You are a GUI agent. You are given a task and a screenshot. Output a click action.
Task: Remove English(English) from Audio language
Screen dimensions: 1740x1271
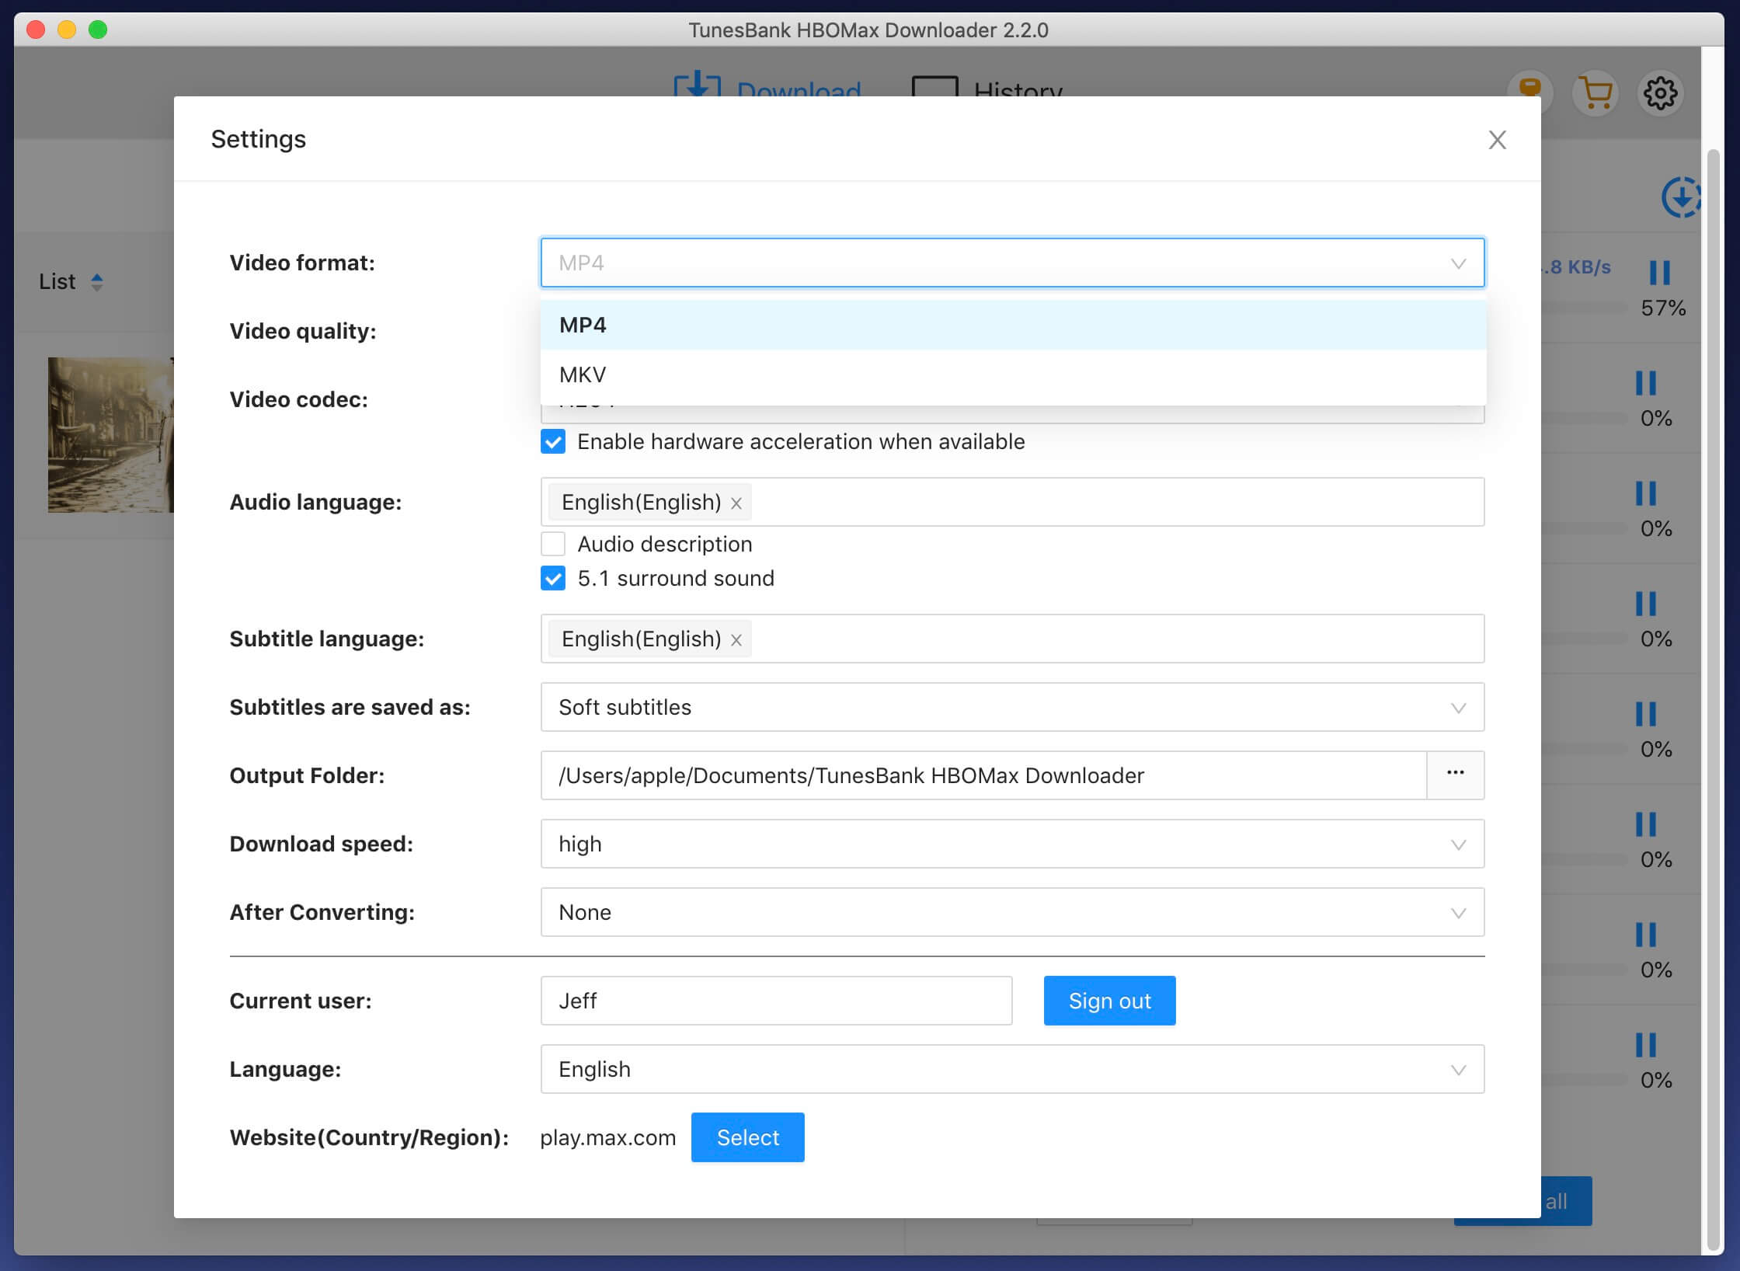tap(736, 503)
